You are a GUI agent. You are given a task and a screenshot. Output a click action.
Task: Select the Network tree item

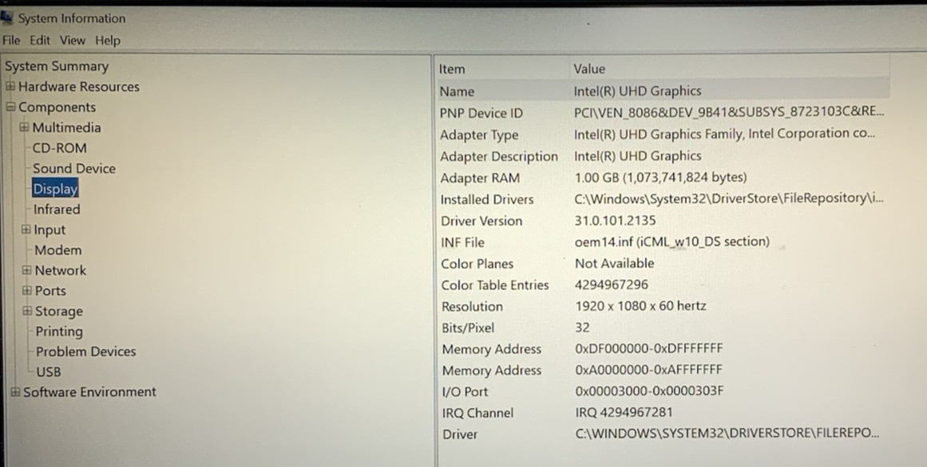point(61,270)
